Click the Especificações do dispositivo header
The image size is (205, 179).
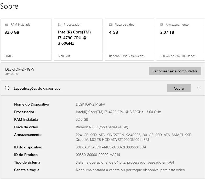(x=37, y=88)
